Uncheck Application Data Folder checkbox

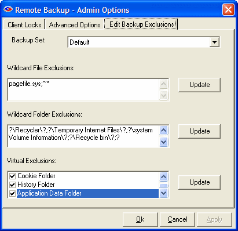(x=12, y=193)
